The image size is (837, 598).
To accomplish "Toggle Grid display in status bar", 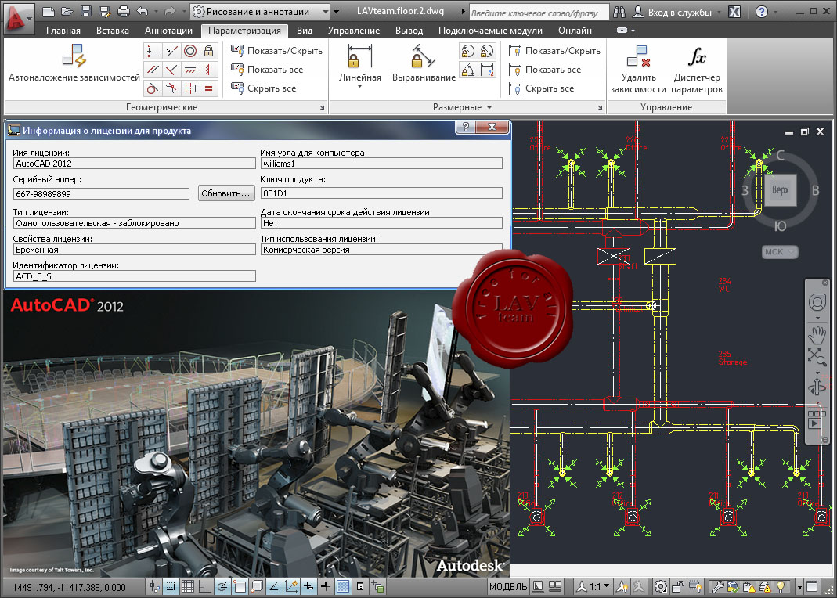I will [187, 587].
